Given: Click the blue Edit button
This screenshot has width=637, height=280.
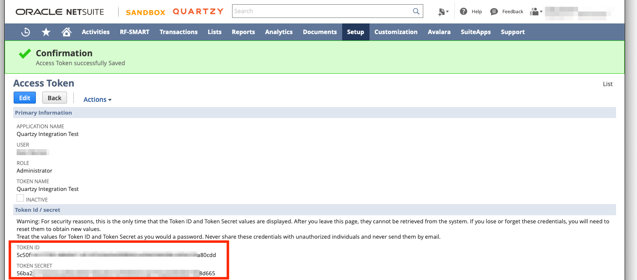Looking at the screenshot, I should click(25, 98).
